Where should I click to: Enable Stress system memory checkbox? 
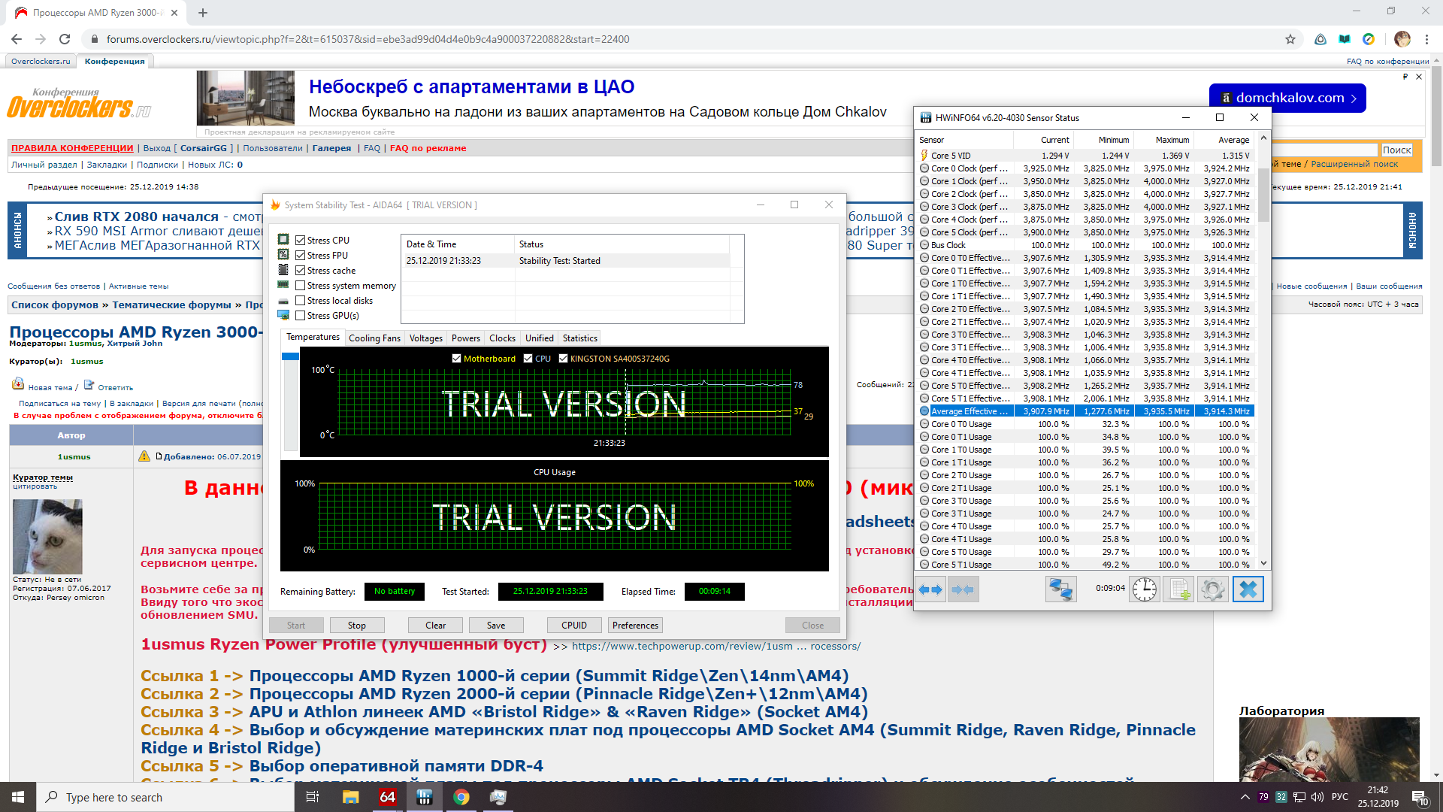(x=301, y=286)
